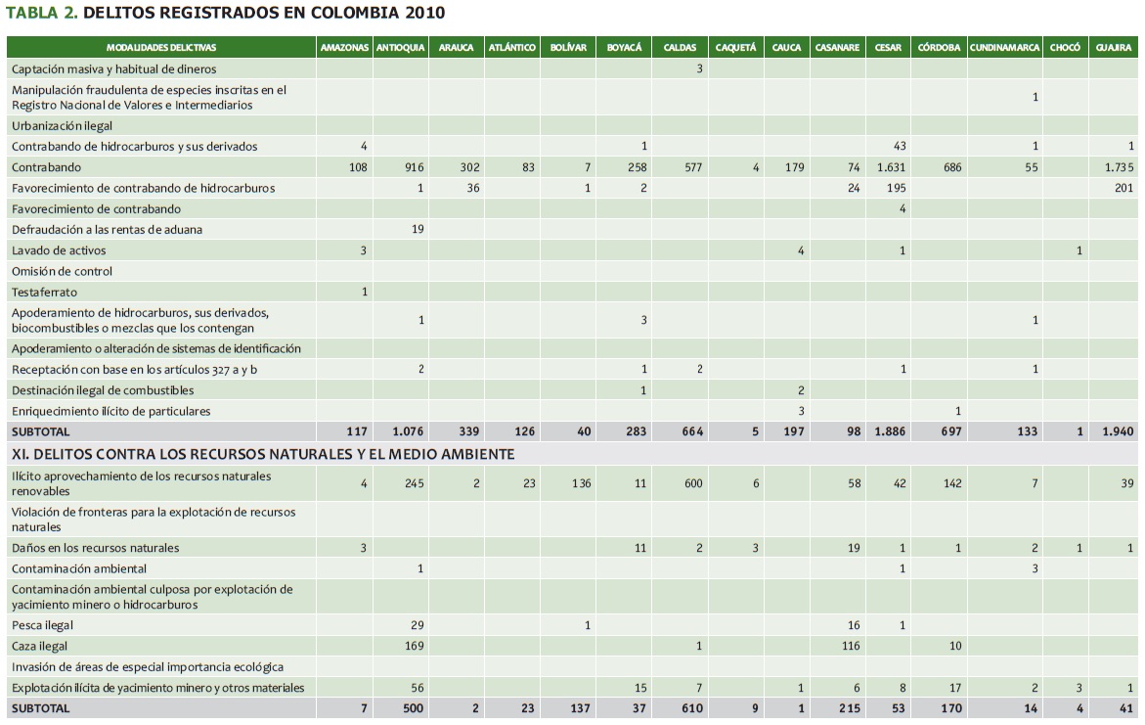Click the 'Testaferrato' row label
The height and width of the screenshot is (725, 1145).
tap(45, 293)
